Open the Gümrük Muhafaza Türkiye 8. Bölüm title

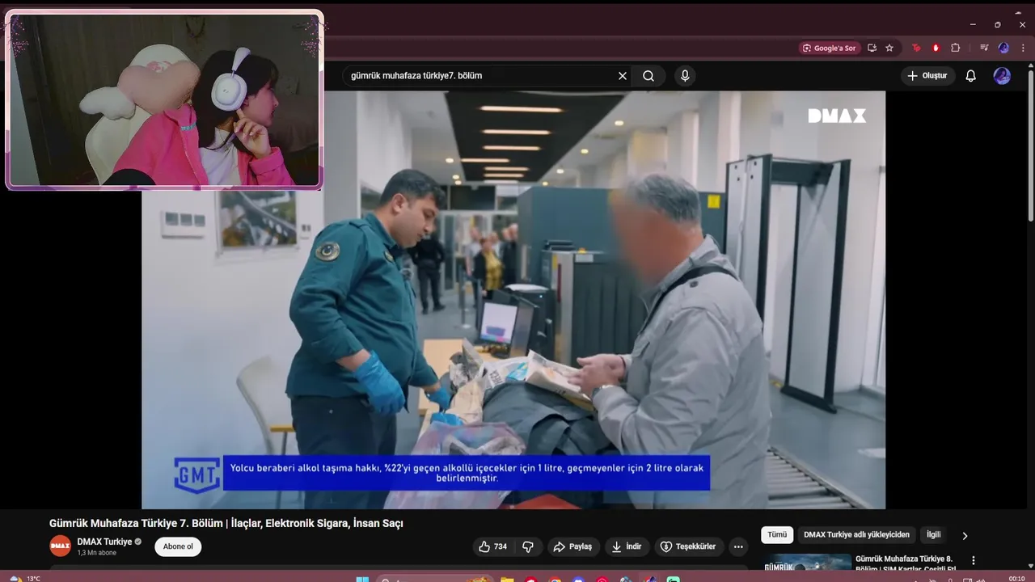click(x=906, y=563)
